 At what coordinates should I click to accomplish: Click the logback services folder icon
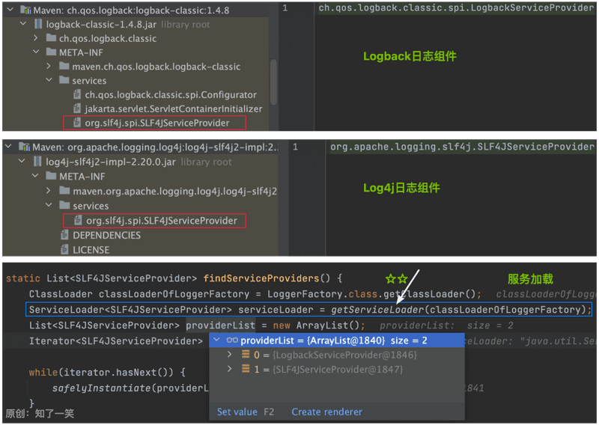(64, 80)
